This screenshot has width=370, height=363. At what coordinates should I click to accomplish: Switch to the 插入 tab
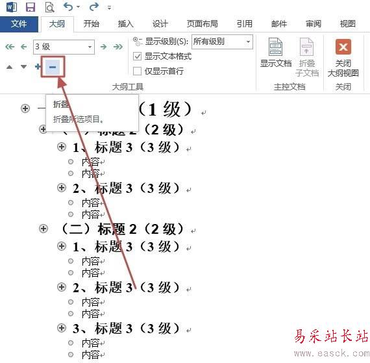(x=125, y=24)
